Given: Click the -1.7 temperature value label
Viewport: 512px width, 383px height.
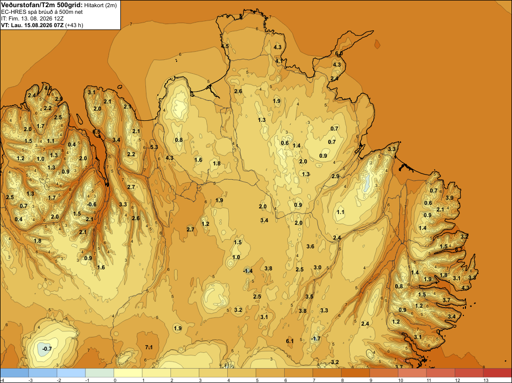Looking at the screenshot, I should [x=316, y=338].
